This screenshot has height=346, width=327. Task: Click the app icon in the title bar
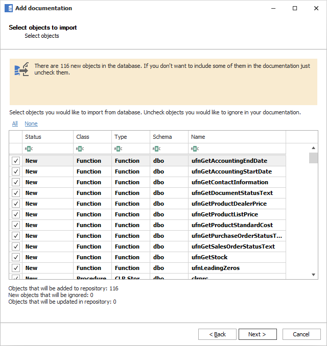(x=8, y=8)
